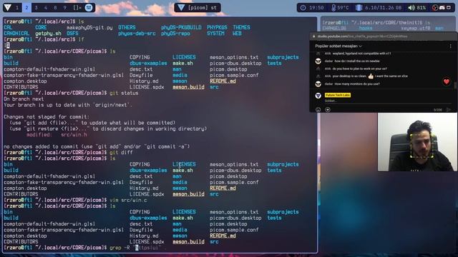Click 'keymap.utf8' in the background terminal
This screenshot has width=458, height=257.
click(416, 29)
